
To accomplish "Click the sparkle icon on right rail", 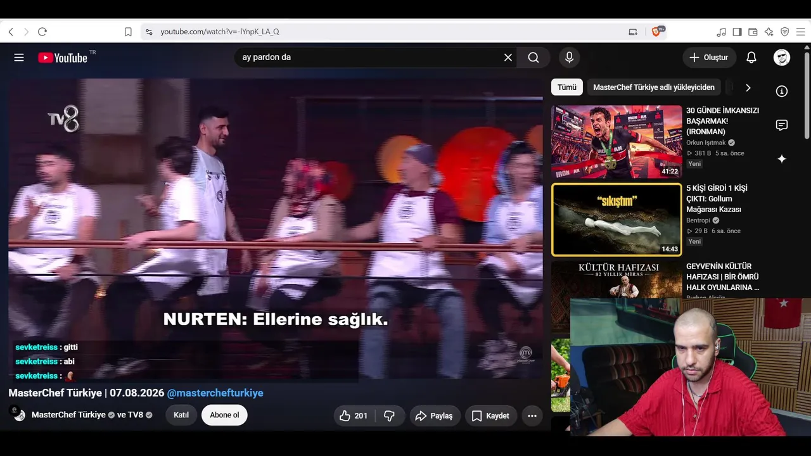I will pos(782,159).
